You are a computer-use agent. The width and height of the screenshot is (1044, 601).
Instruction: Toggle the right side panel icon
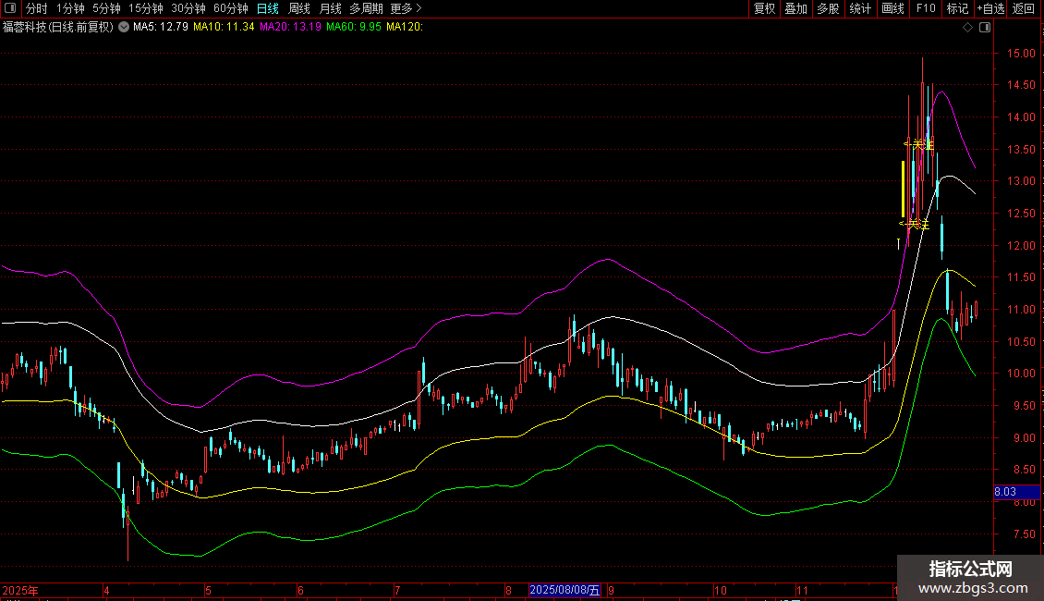(985, 28)
